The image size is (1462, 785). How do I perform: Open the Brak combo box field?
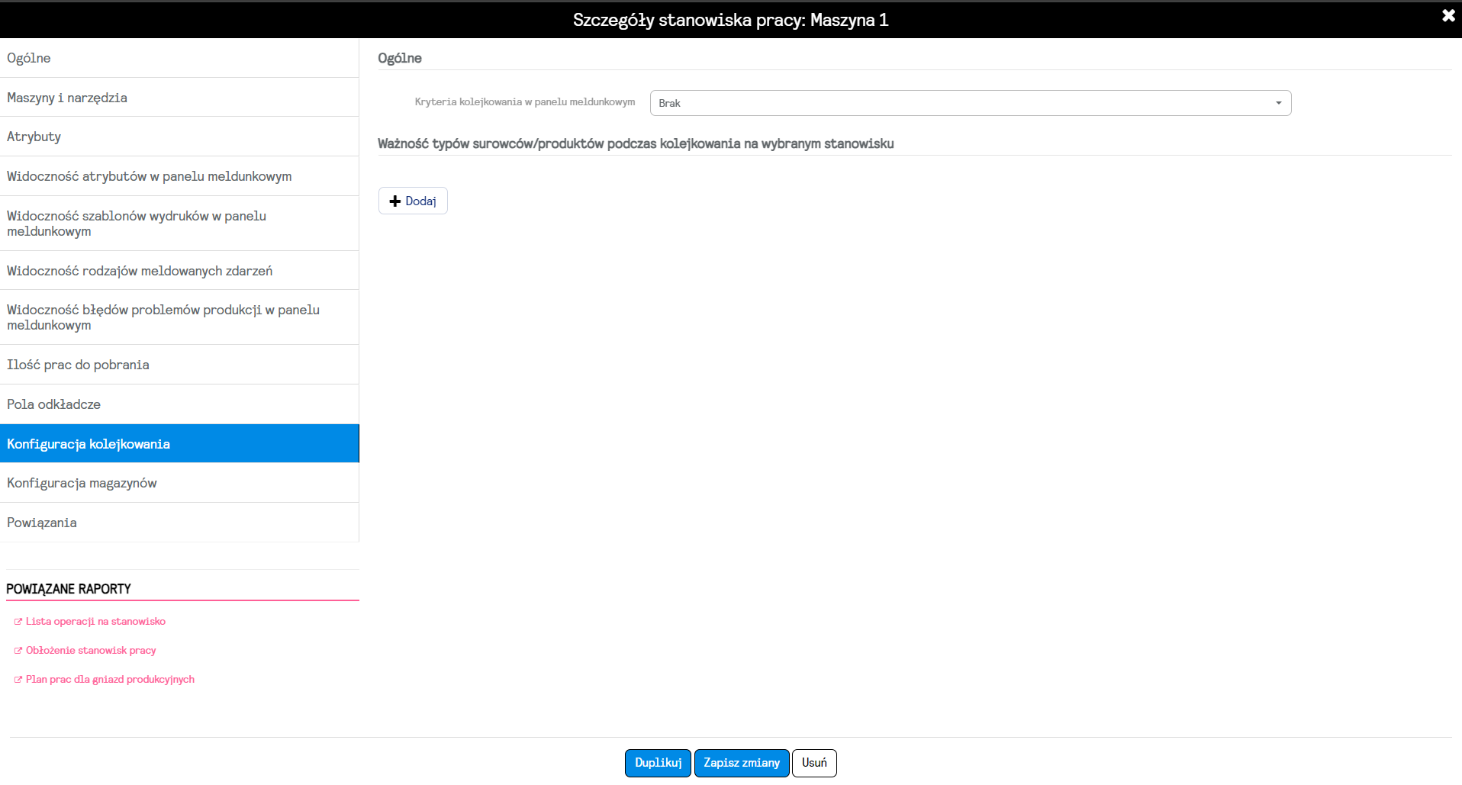point(971,103)
